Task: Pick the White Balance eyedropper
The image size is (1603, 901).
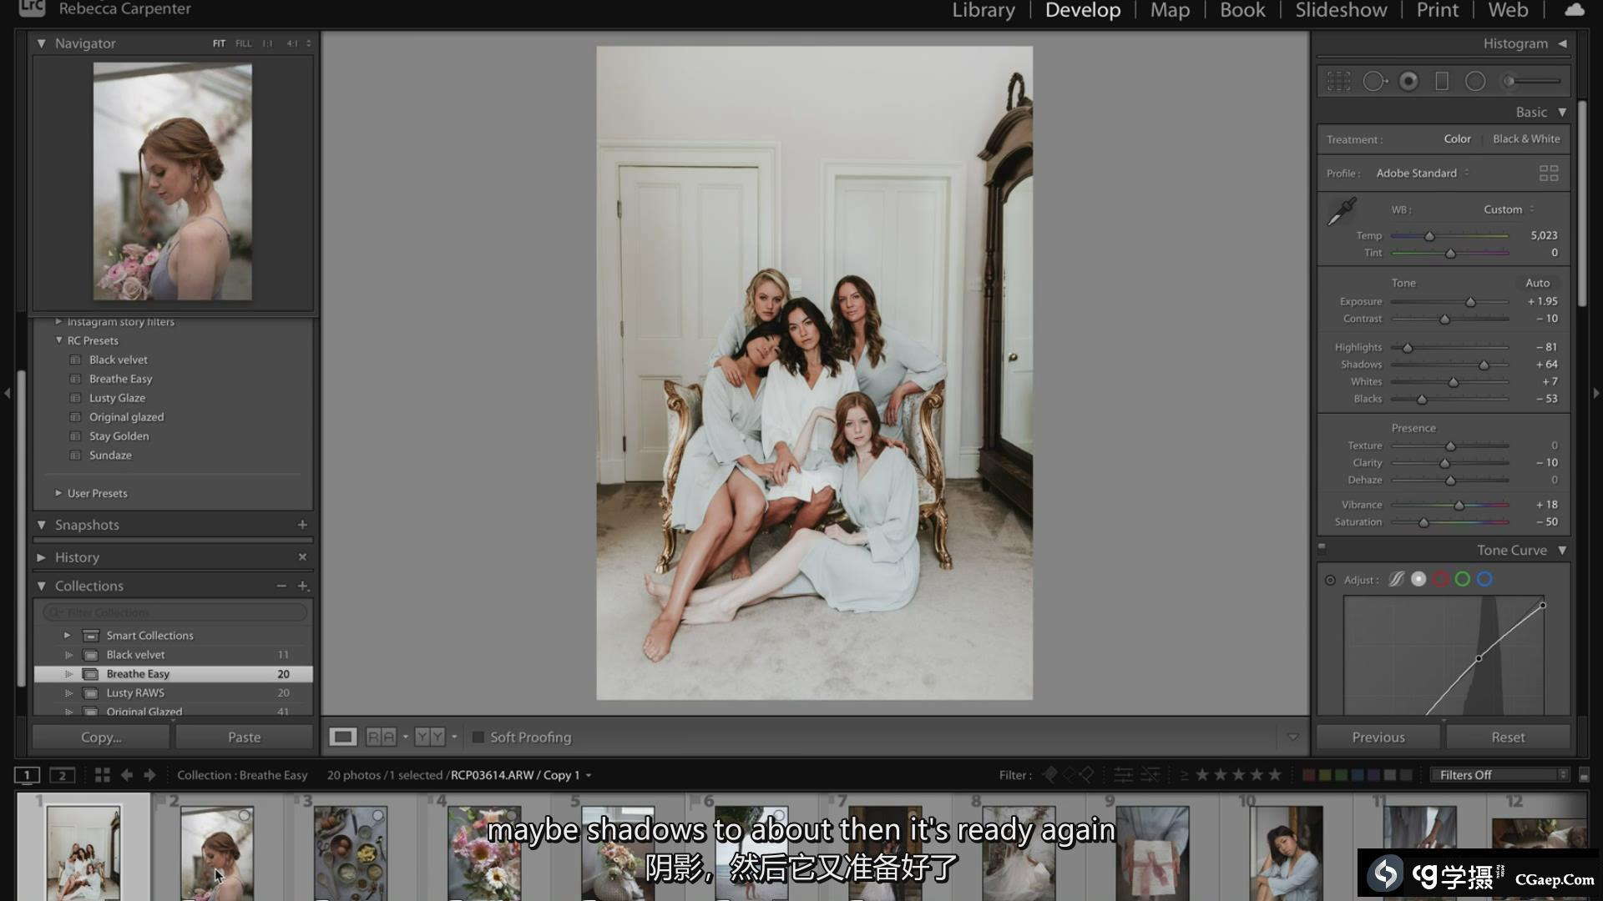Action: coord(1342,211)
